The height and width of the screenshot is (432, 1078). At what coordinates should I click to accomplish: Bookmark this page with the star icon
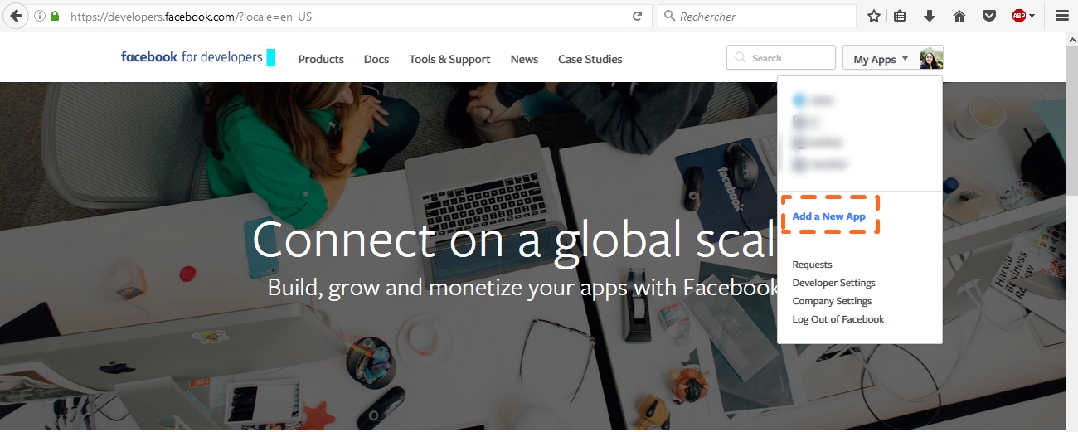[874, 16]
